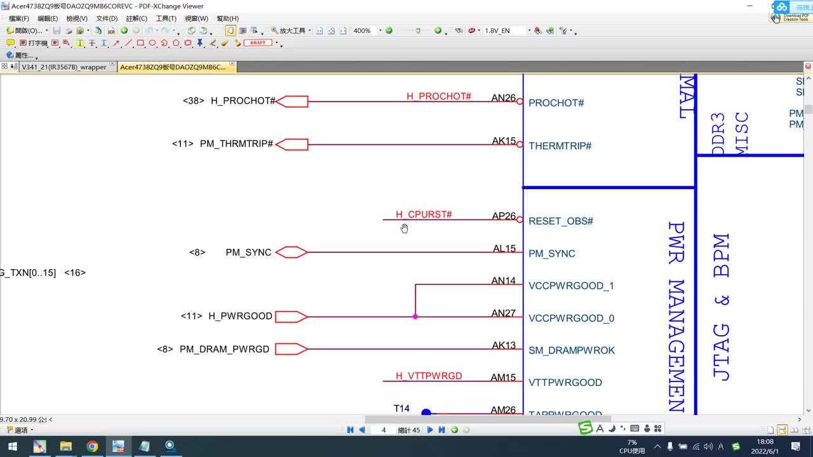Select the Text Box tool icon
Viewport: 813px width, 457px height.
(x=55, y=43)
